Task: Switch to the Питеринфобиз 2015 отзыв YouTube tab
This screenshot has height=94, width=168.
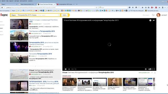Action: pos(65,4)
